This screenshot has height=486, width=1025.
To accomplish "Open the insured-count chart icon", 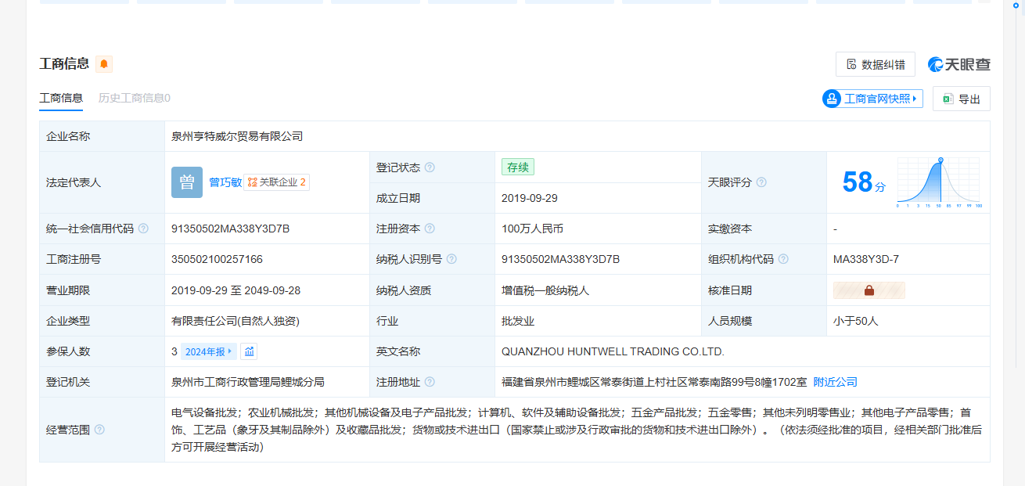I will click(249, 352).
